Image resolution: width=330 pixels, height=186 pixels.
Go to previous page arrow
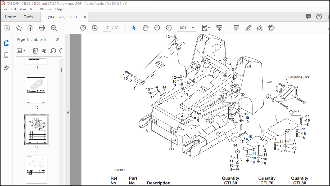pos(83,28)
